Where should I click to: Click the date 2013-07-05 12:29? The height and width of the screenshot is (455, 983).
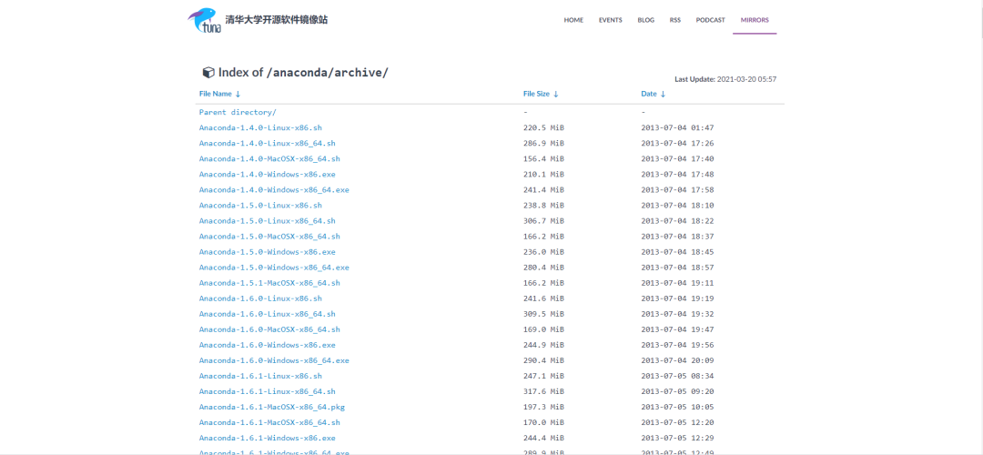(x=677, y=438)
